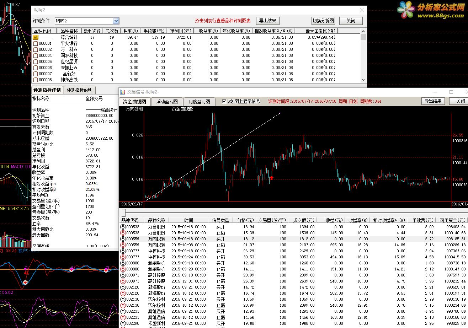Click the 净利润(元) column header
The image size is (468, 328).
180,31
